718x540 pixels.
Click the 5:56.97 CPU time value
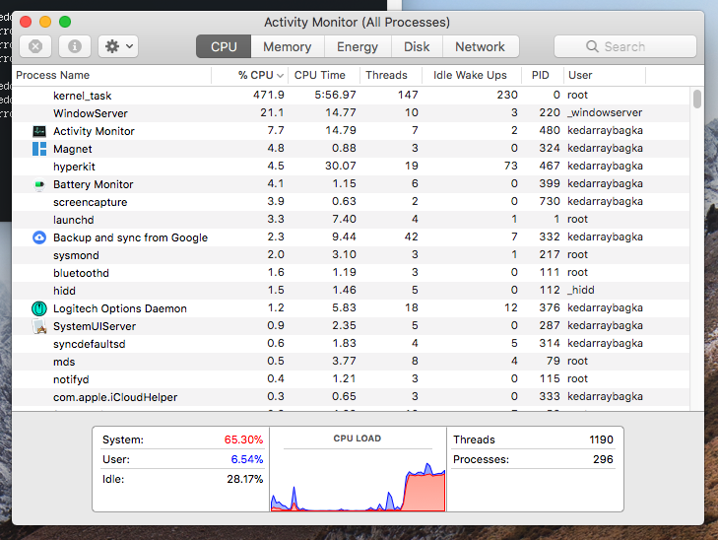[x=335, y=95]
